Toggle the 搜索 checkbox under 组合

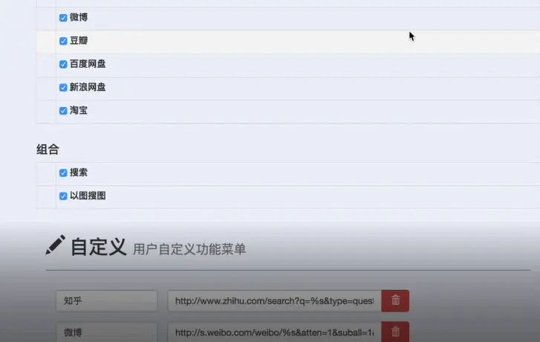[63, 172]
